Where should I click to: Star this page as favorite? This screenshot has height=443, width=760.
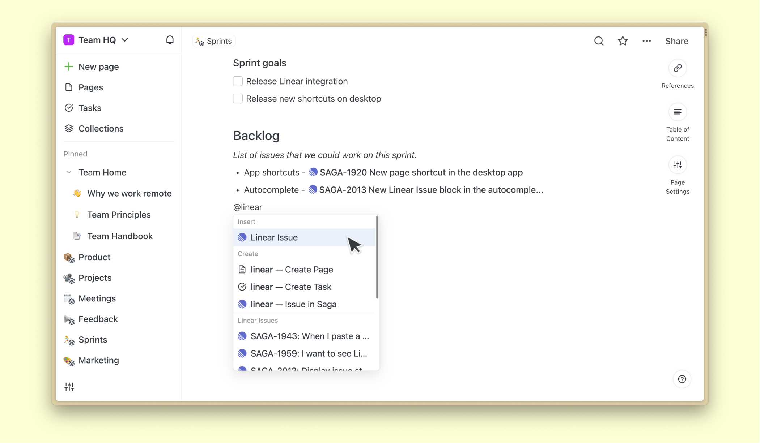(623, 41)
